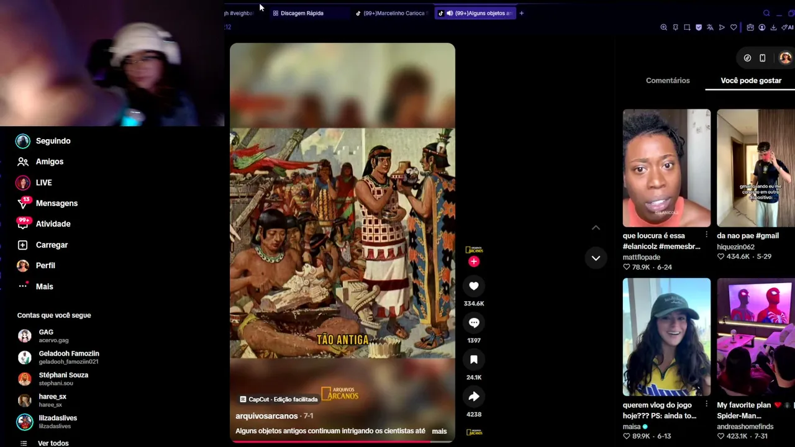795x447 pixels.
Task: Open followed account haree_sx
Action: coord(42,400)
